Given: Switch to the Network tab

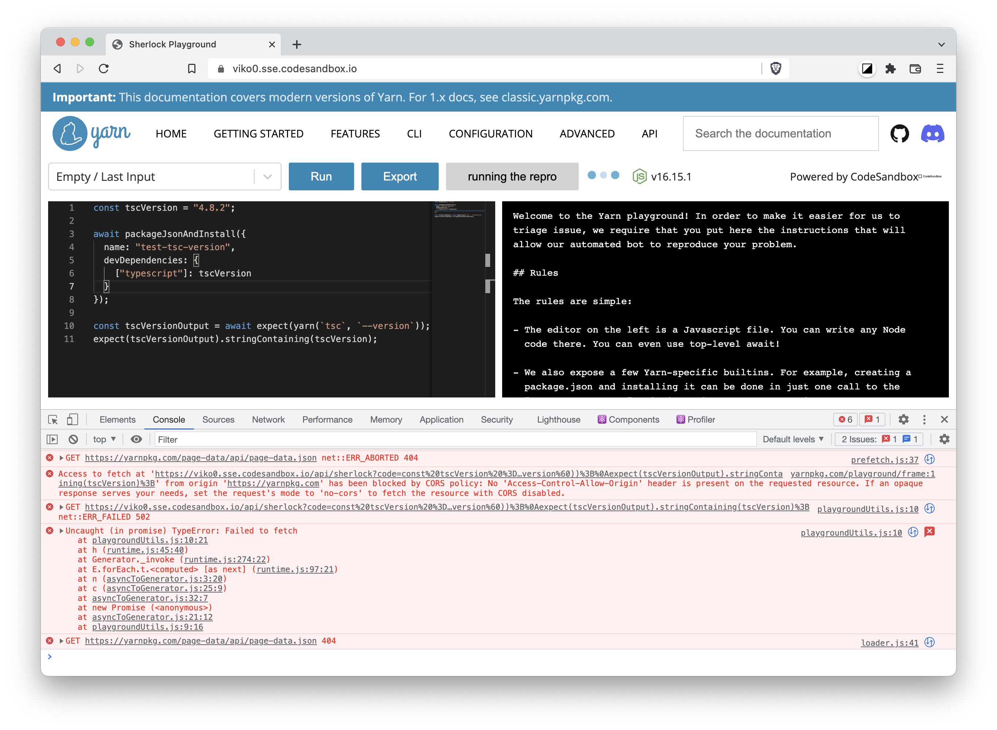Looking at the screenshot, I should [x=268, y=419].
